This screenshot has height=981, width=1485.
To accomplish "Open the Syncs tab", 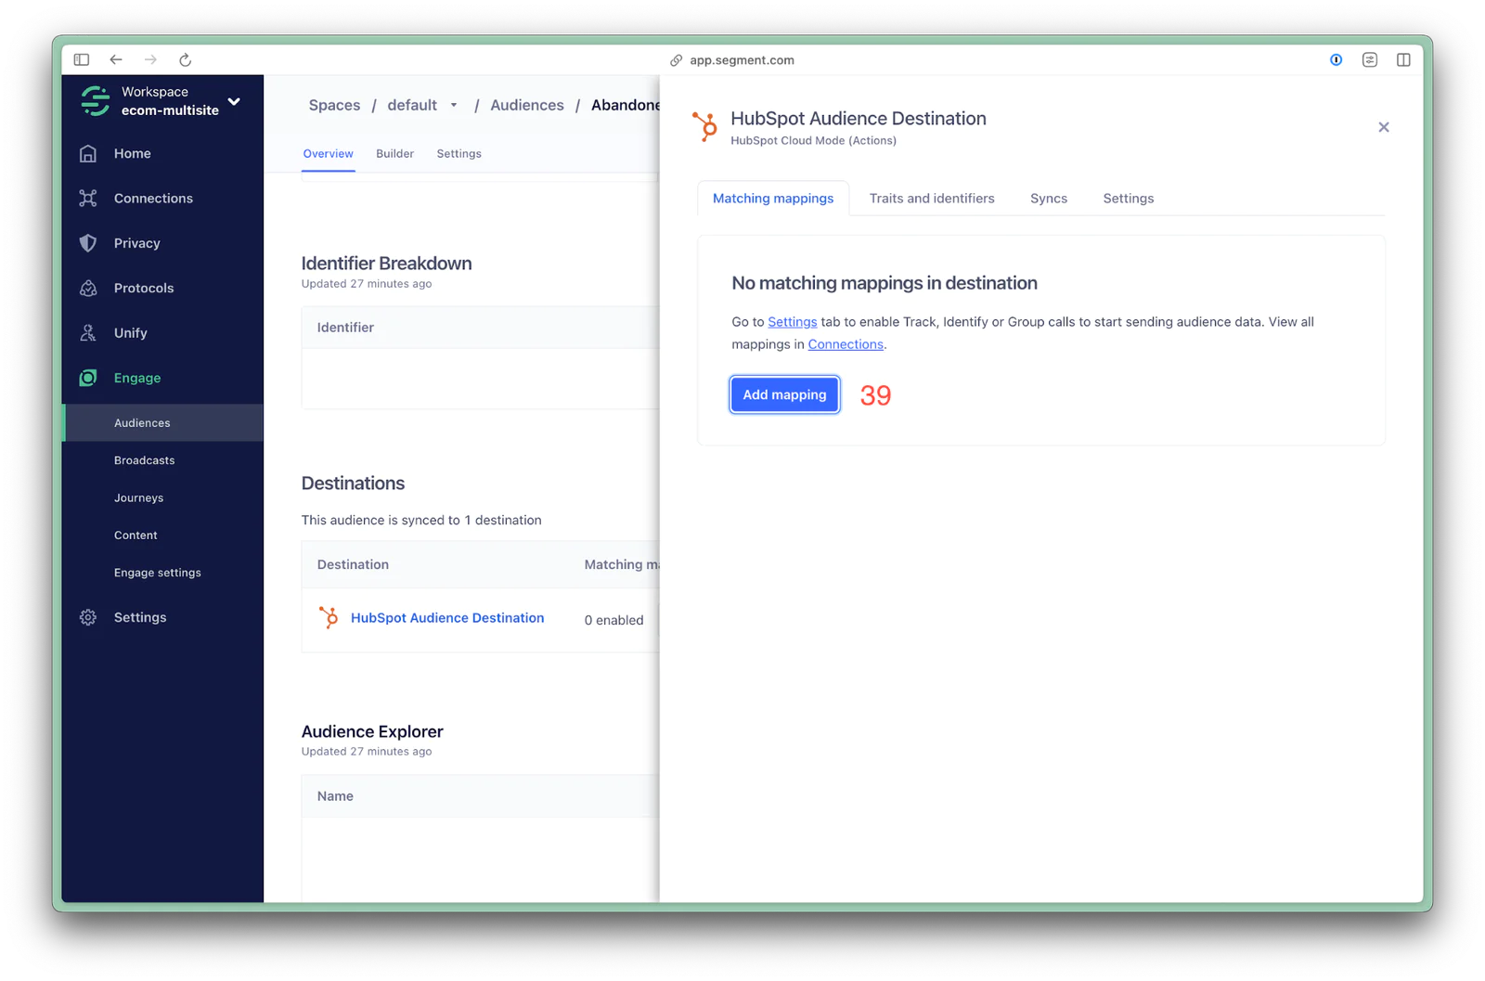I will coord(1048,199).
